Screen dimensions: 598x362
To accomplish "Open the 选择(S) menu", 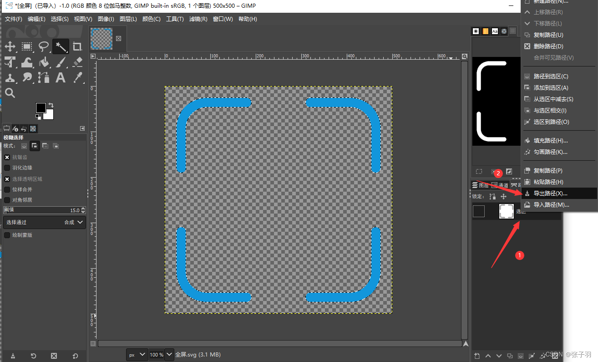I will click(x=60, y=19).
